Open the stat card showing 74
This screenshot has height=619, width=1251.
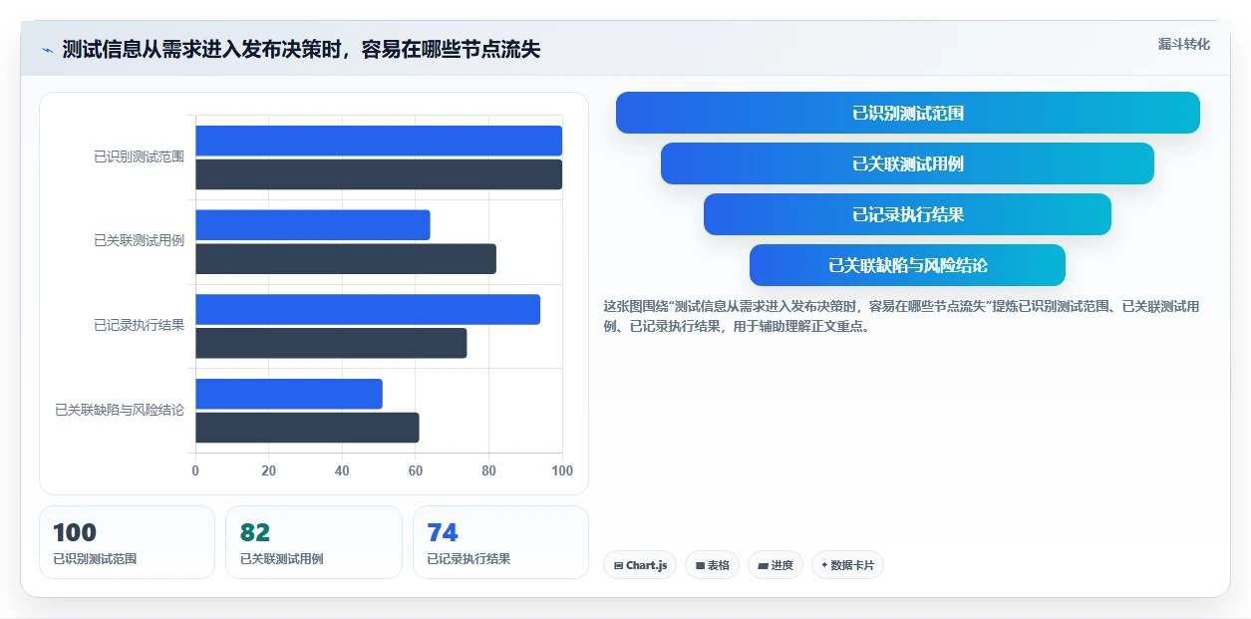click(500, 542)
